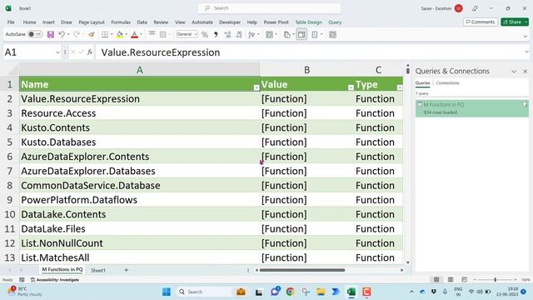Click the title bar Search box
Viewport: 533px width, 300px height.
point(269,8)
